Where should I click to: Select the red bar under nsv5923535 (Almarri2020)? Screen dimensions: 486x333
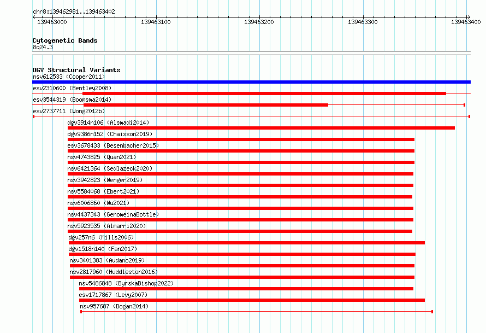pyautogui.click(x=240, y=231)
